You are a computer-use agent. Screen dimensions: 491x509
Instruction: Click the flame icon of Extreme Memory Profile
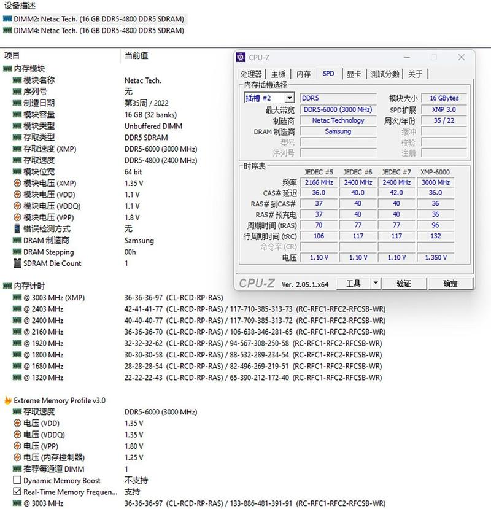8,400
